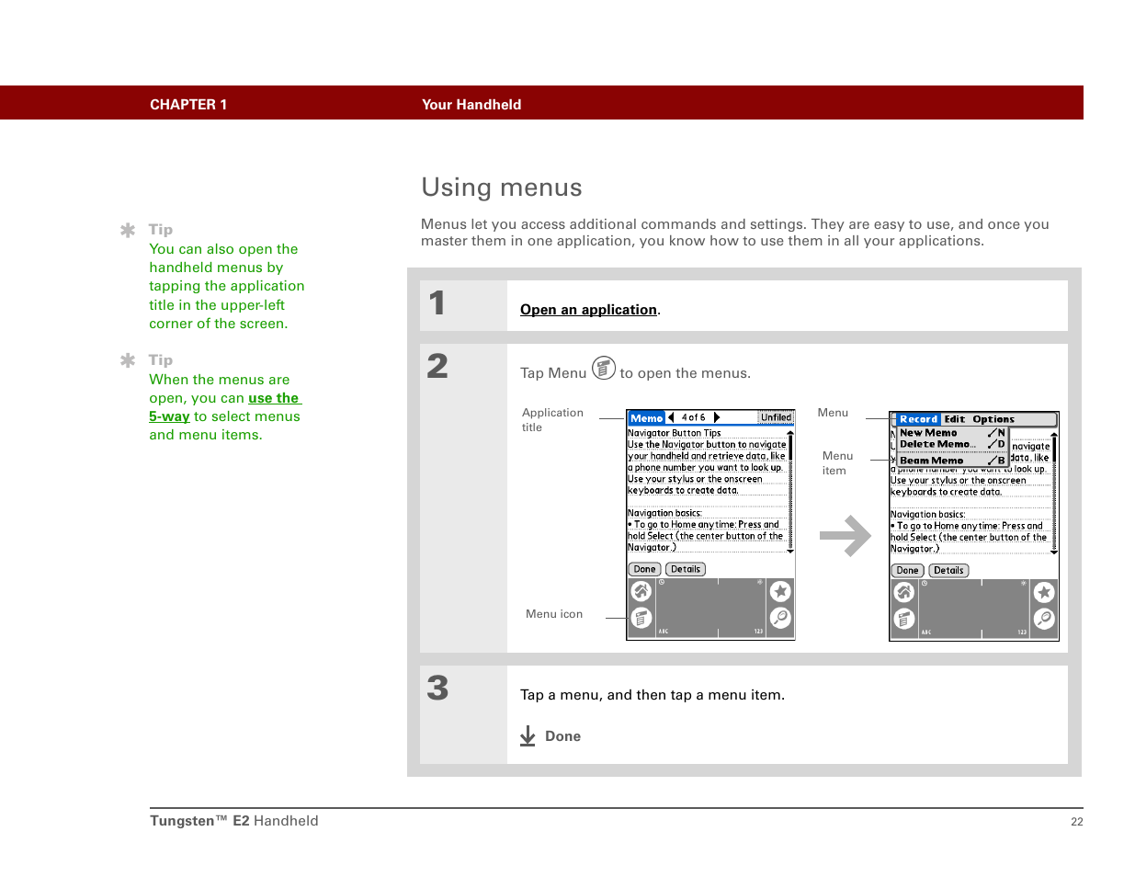Tap the Home icon below the Unfiled memo screen
Screen dimensions: 1135x877
click(641, 592)
